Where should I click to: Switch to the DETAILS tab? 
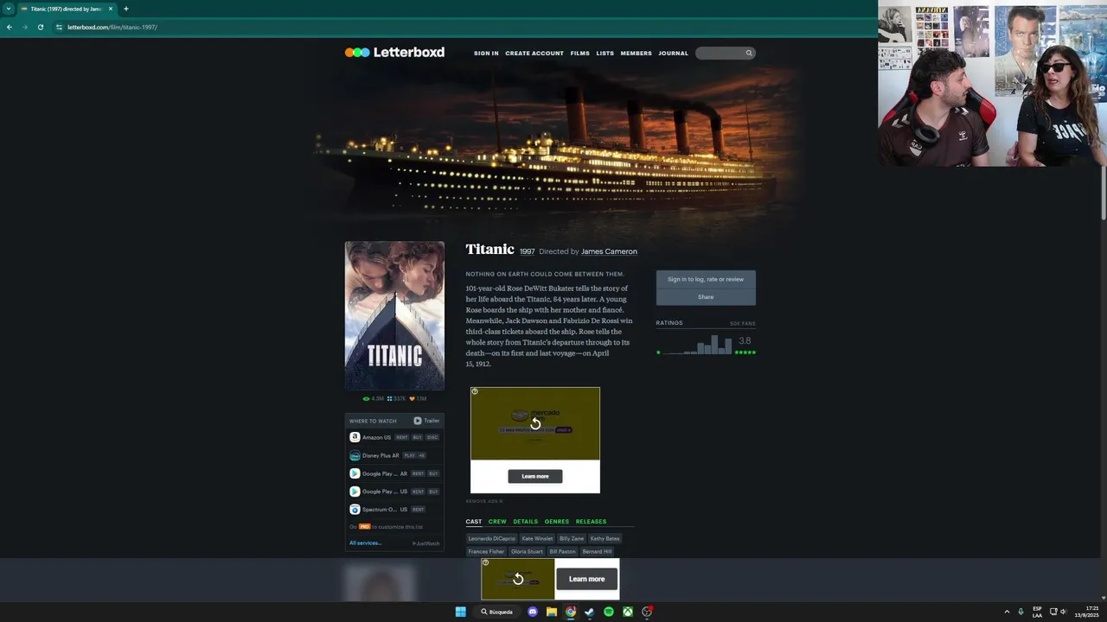pyautogui.click(x=525, y=522)
